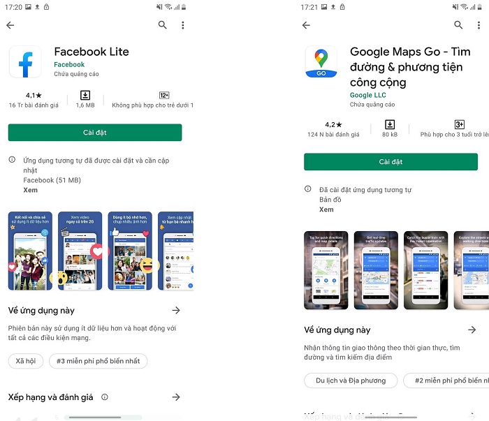Expand Về ứng dụng này for Facebook Lite

(176, 310)
